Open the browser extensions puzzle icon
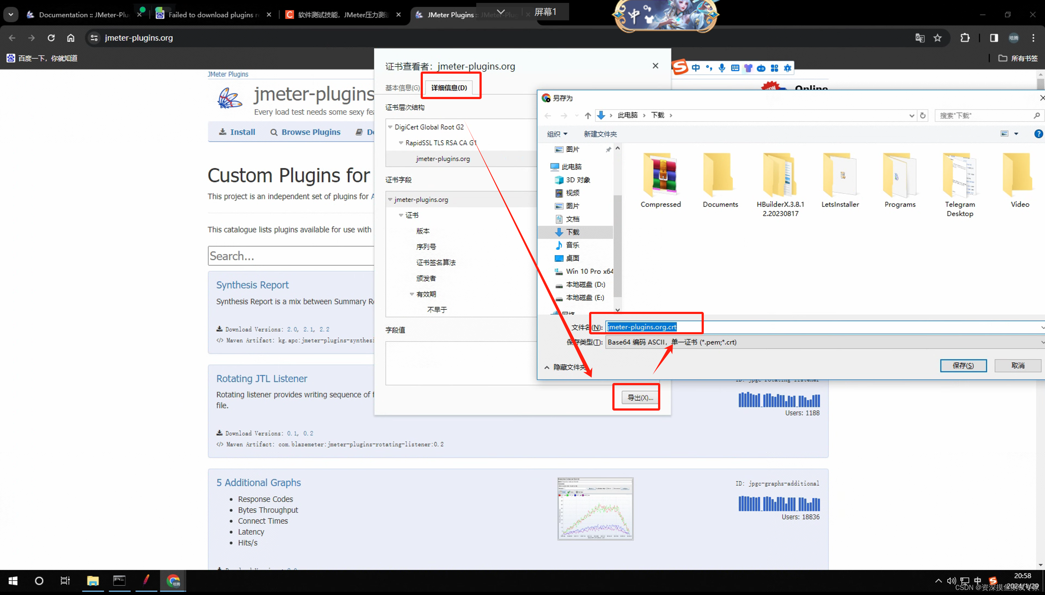 [965, 38]
